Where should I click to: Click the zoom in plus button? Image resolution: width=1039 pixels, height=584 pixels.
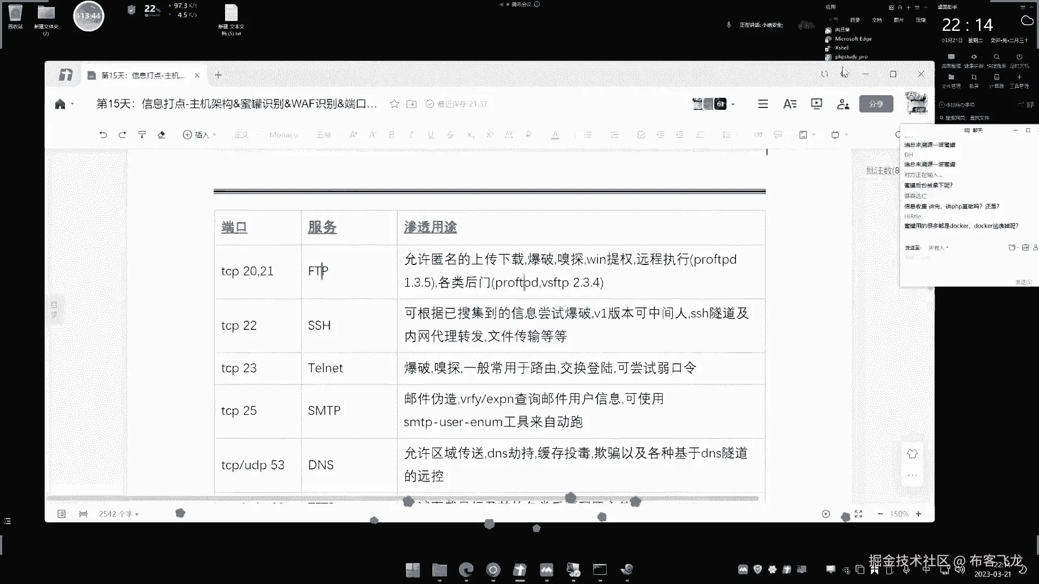tap(918, 514)
